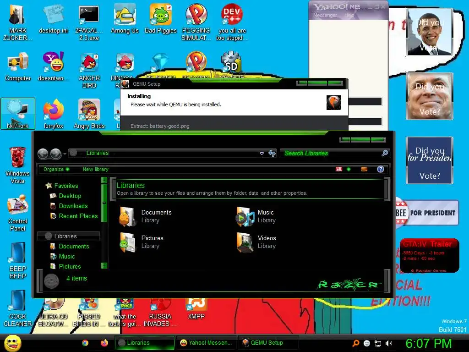Select the Network desktop icon
Image resolution: width=469 pixels, height=352 pixels.
tap(18, 114)
